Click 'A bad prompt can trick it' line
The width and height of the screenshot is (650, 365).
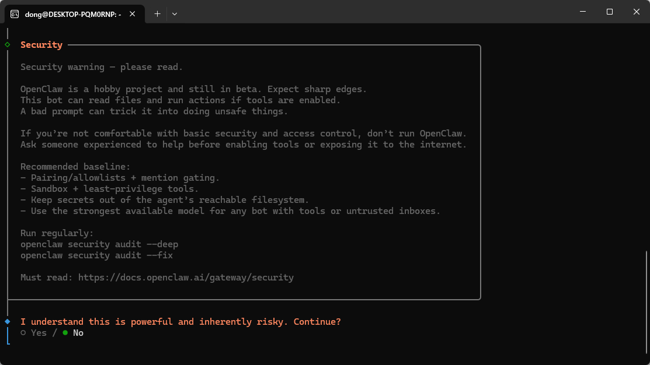point(154,111)
